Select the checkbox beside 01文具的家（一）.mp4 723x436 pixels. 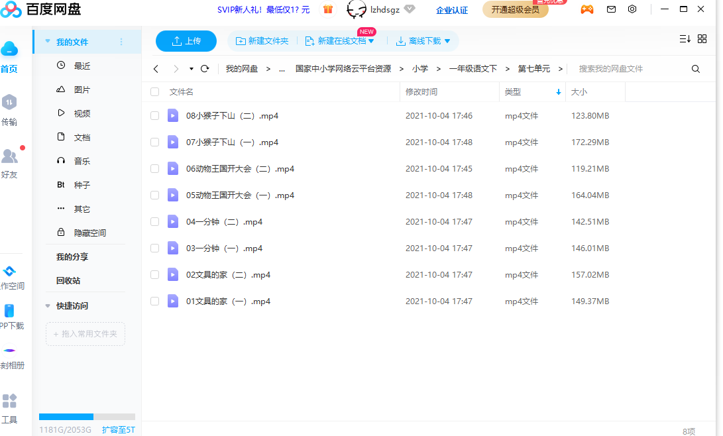click(x=154, y=301)
